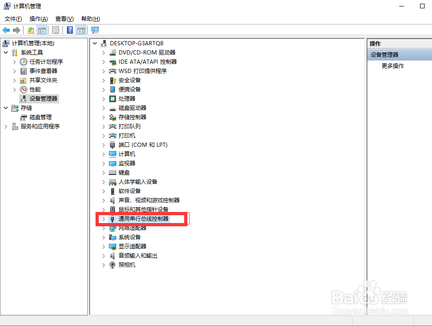This screenshot has height=326, width=432.
Task: Click the 音频输入和输出 speaker icon
Action: pos(113,256)
